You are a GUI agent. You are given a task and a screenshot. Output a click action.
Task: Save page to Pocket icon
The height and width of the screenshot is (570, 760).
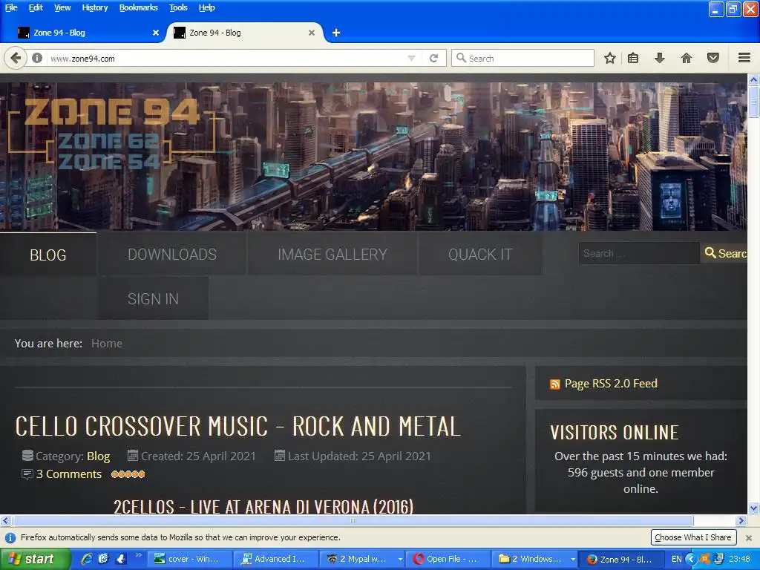713,58
